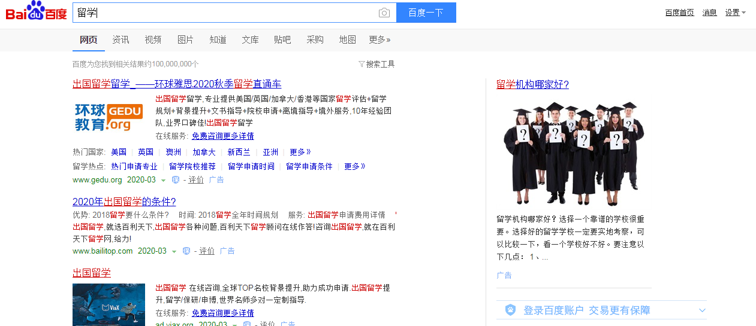Select 新西兰 in 热门国家

click(239, 152)
